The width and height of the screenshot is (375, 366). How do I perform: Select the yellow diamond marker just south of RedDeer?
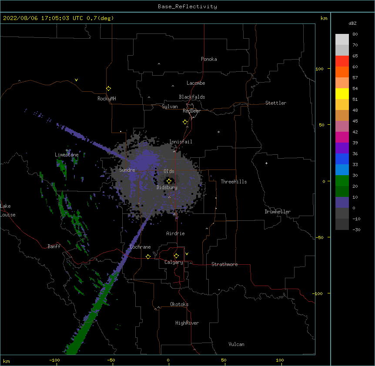[x=185, y=122]
